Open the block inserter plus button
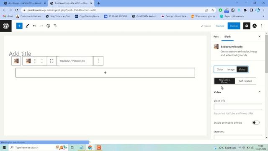268x151 pixels. 19,26
